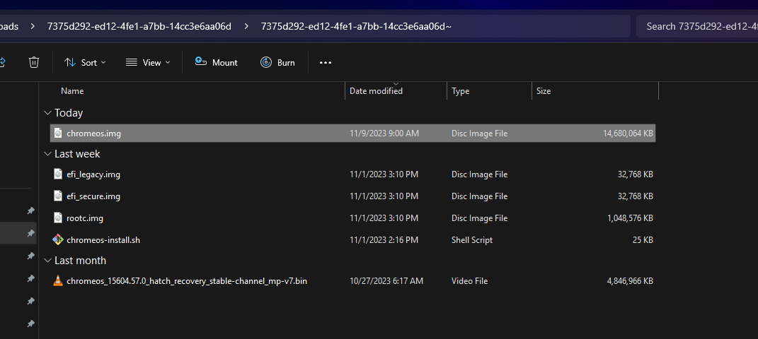Collapse the Last month group
This screenshot has height=339, width=758.
point(47,261)
